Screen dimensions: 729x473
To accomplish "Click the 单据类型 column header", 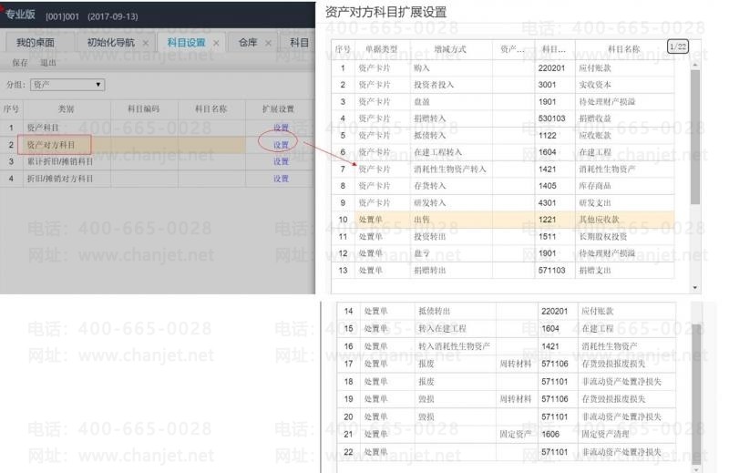I will (x=382, y=49).
